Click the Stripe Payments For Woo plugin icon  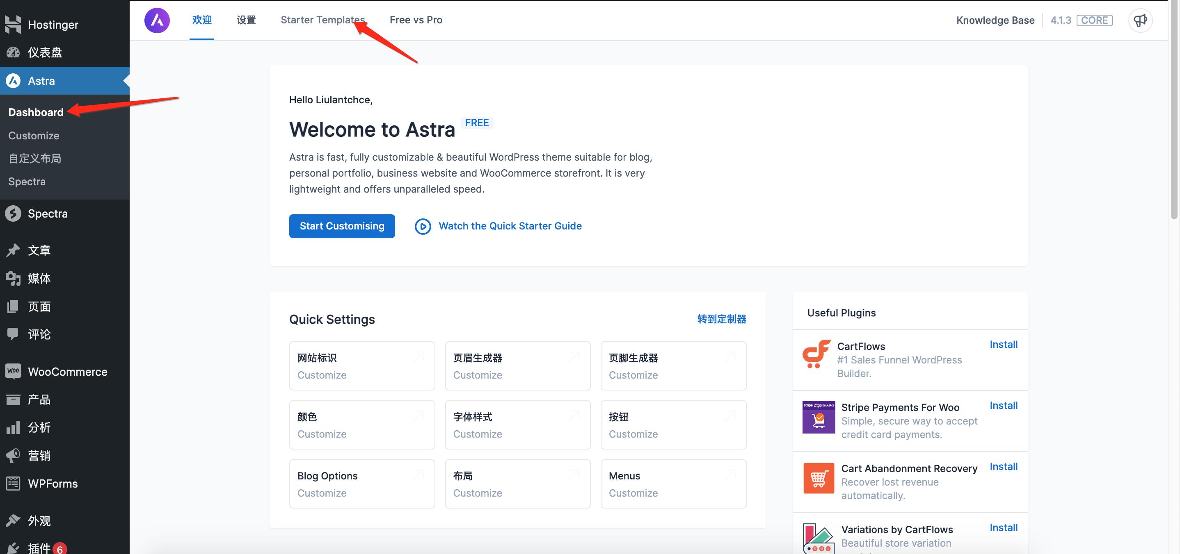coord(818,417)
